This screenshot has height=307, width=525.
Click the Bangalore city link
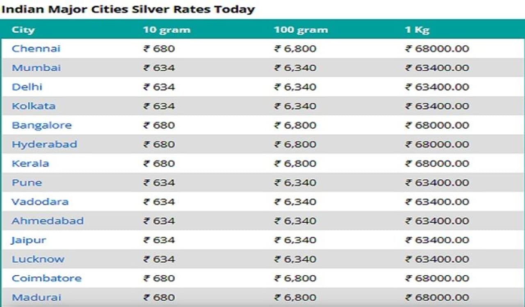coord(41,125)
